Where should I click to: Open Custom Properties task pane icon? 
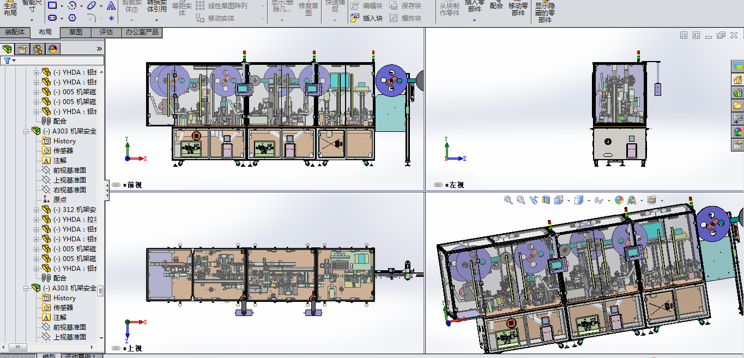click(738, 145)
